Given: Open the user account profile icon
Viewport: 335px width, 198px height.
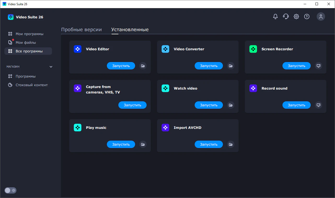Looking at the screenshot, I should pos(321,16).
